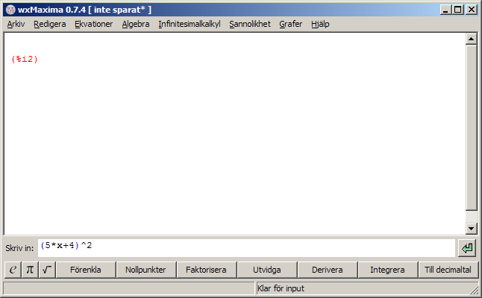Click the scrollbar down arrow
This screenshot has width=482, height=298.
point(472,228)
